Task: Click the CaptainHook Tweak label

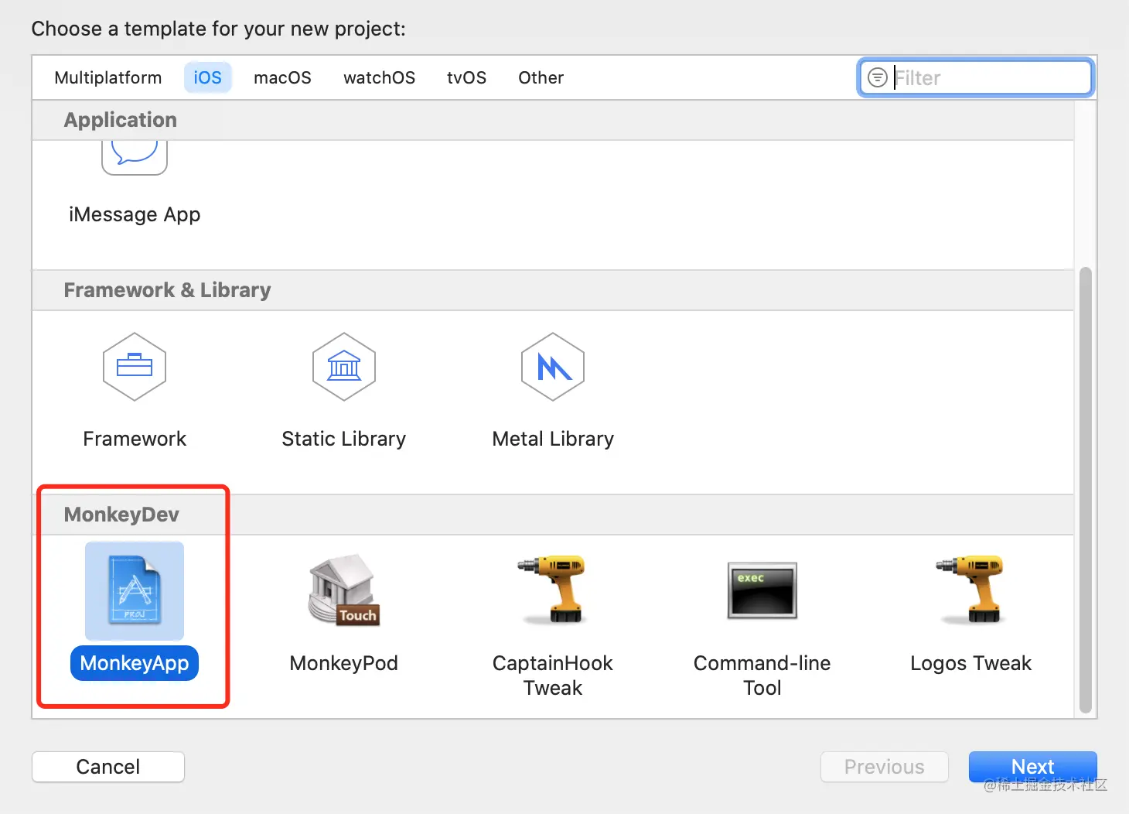Action: tap(553, 675)
